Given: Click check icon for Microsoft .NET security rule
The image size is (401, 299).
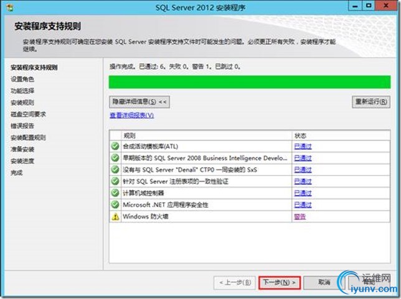Looking at the screenshot, I should click(115, 205).
